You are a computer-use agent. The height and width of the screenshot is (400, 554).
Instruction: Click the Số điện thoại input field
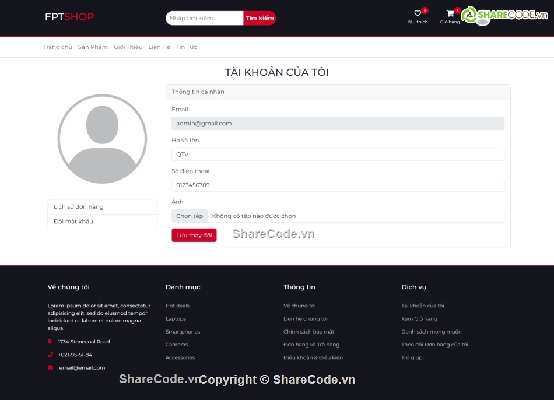pos(338,185)
